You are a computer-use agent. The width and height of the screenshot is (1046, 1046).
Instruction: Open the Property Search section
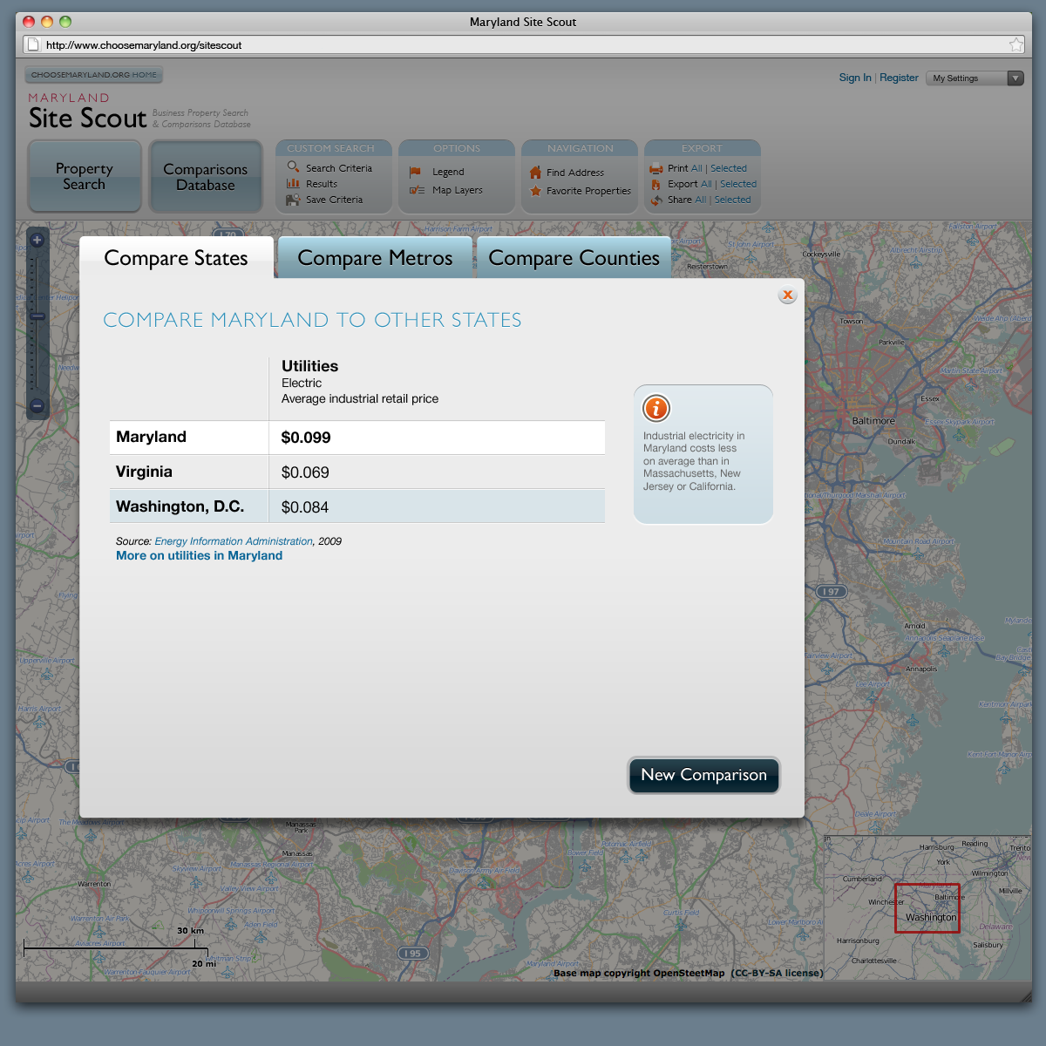point(85,176)
